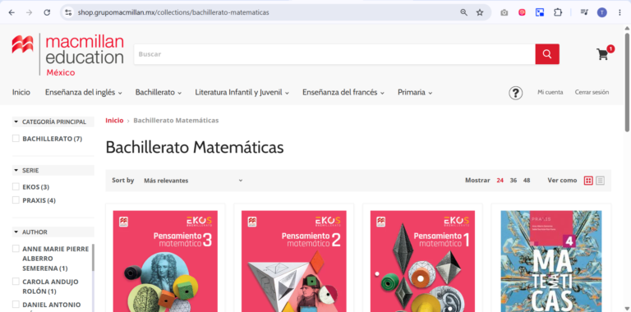
Task: Check the Daniel Antonio author filter
Action: point(16,304)
